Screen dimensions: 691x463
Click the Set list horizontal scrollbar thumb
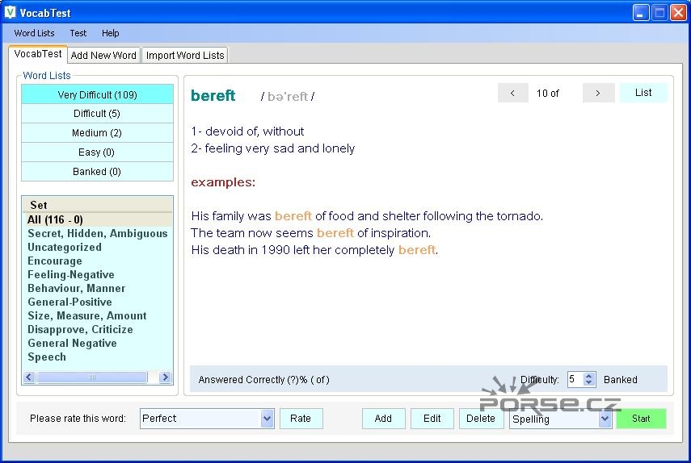coord(92,377)
